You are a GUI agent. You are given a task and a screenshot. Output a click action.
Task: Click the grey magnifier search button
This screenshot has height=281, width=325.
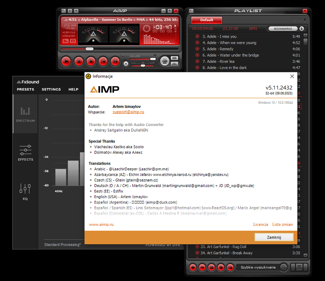pos(283,267)
